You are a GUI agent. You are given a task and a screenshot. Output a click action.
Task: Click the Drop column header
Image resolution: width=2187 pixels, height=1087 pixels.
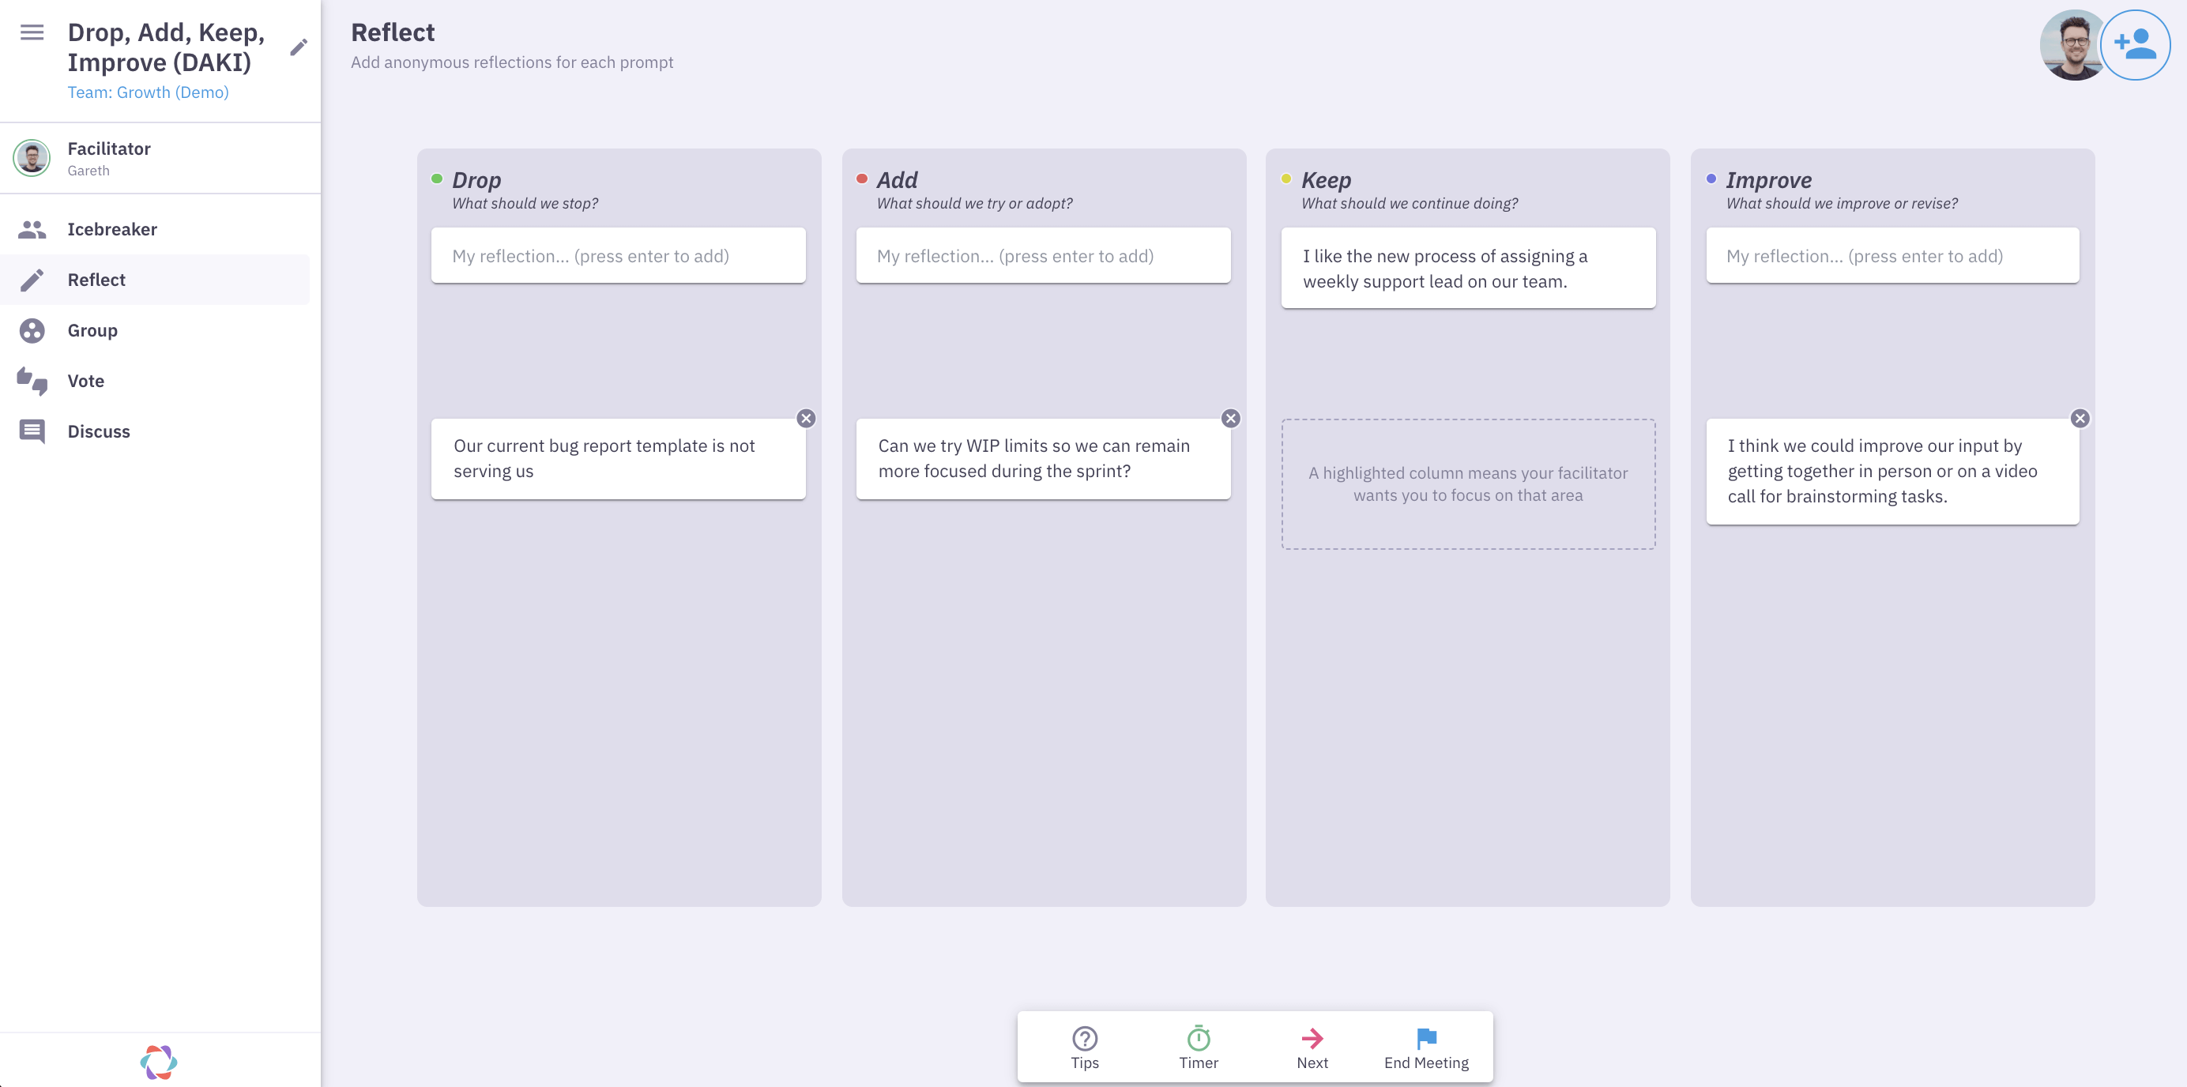click(476, 180)
